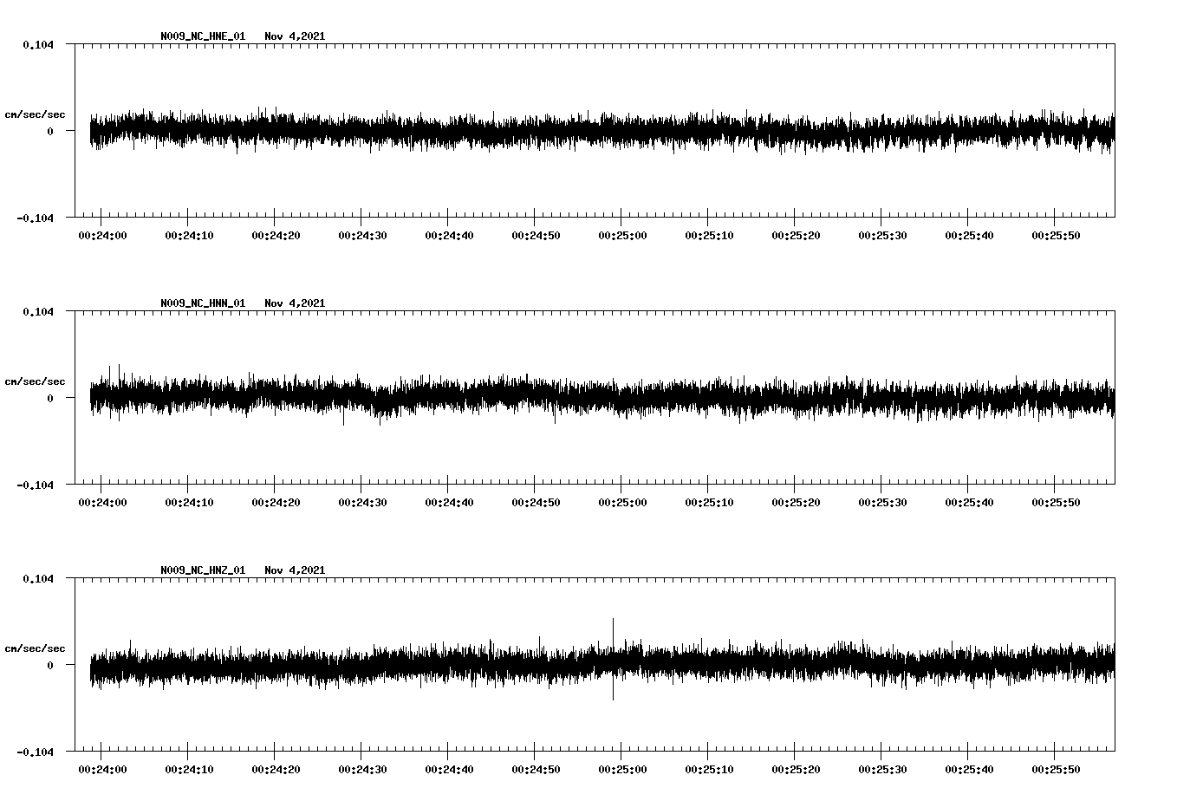Click 00:24:30 tick label on HNE plot
Image resolution: width=1177 pixels, height=801 pixels.
click(x=362, y=236)
